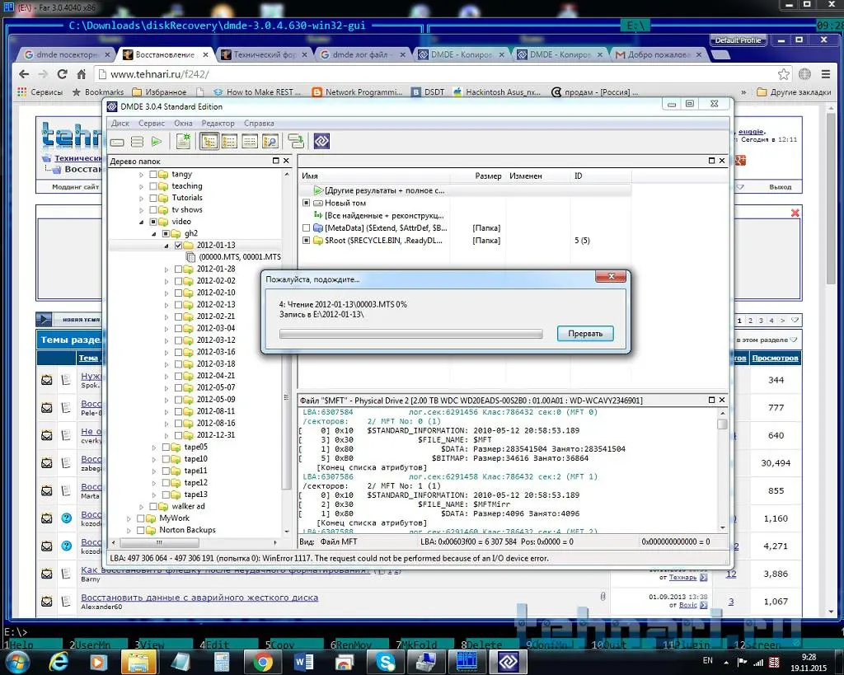Screen dimensions: 844x675
Task: Collapse the video folder in tree
Action: point(141,222)
